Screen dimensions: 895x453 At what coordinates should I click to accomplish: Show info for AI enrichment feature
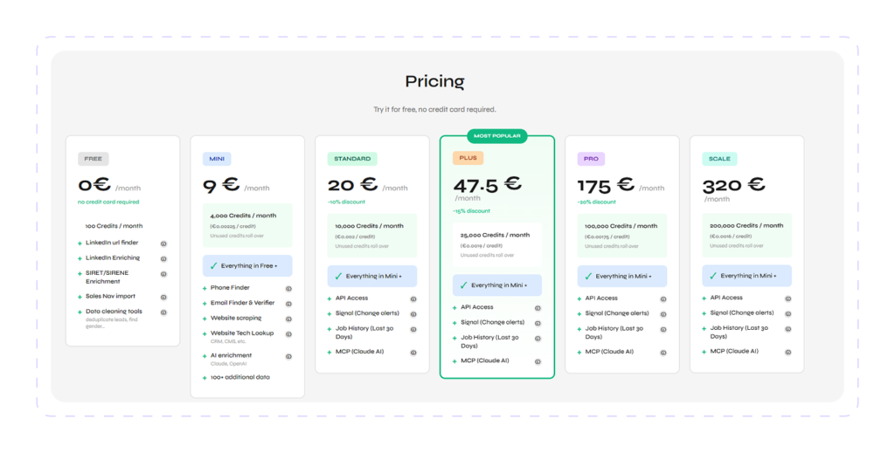(x=288, y=356)
